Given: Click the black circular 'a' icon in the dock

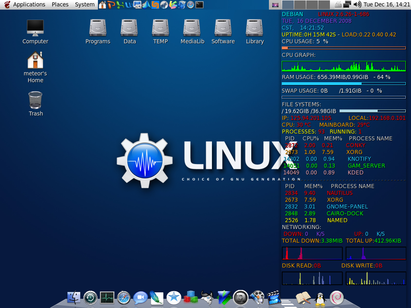Looking at the screenshot, I should click(241, 298).
